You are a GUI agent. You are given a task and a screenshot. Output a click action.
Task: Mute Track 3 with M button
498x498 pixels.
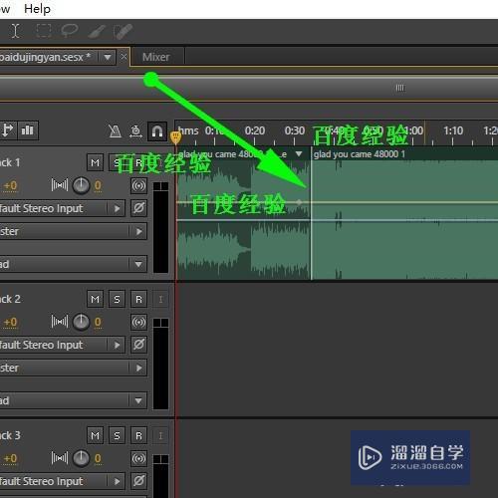[x=95, y=435]
